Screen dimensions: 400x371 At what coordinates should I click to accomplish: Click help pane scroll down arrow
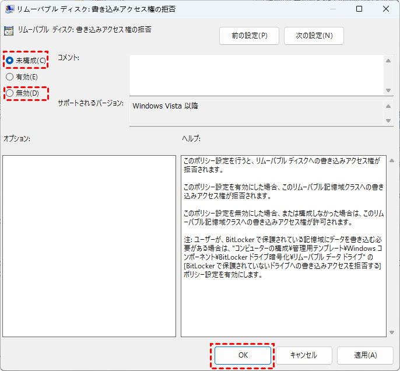coord(391,332)
